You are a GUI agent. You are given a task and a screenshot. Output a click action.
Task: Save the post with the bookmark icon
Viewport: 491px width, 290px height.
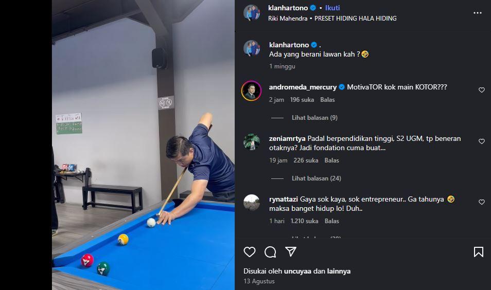click(x=478, y=252)
